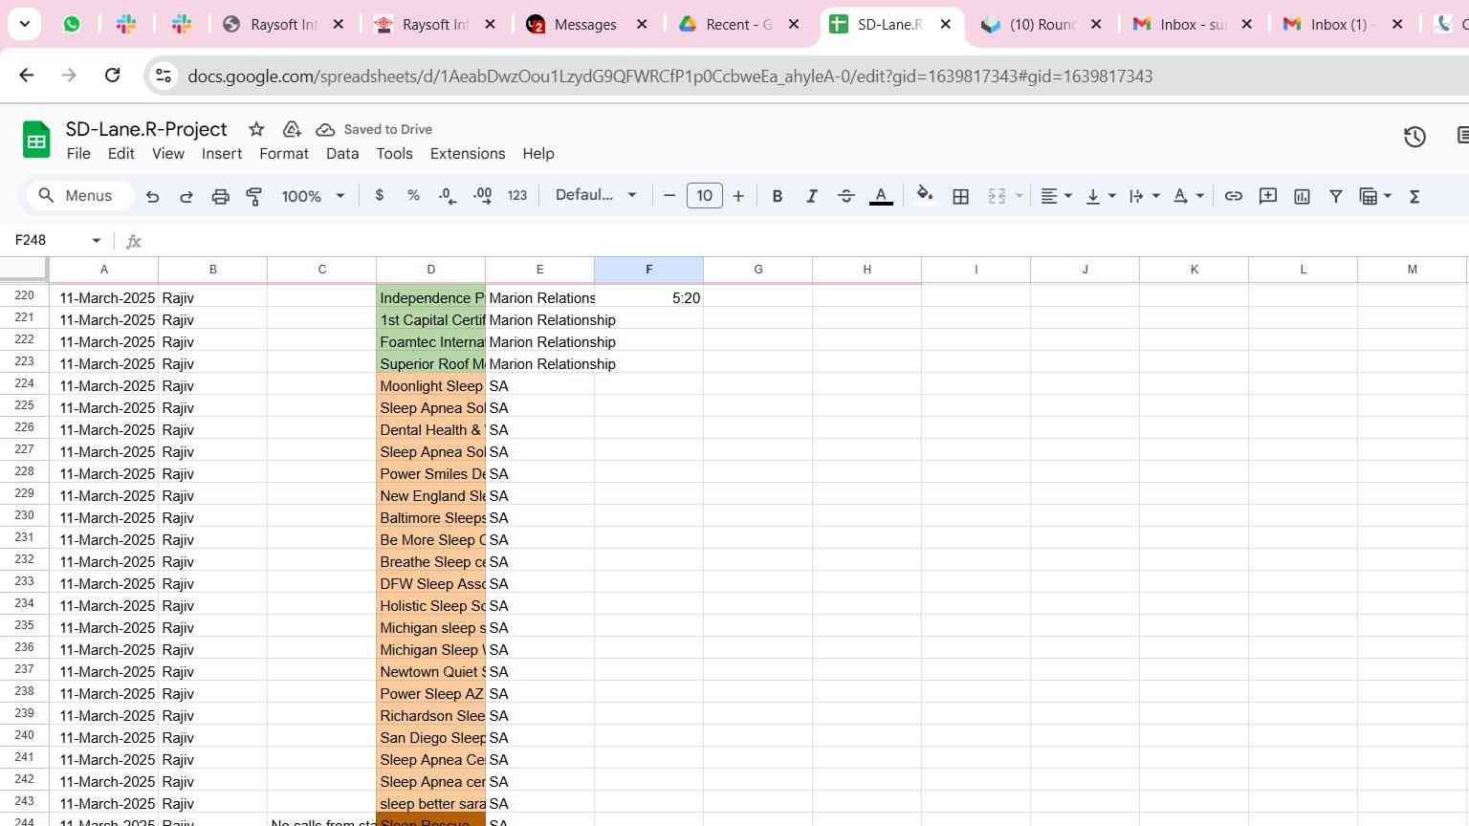Decrease font size with minus button
This screenshot has width=1469, height=826.
[x=669, y=196]
